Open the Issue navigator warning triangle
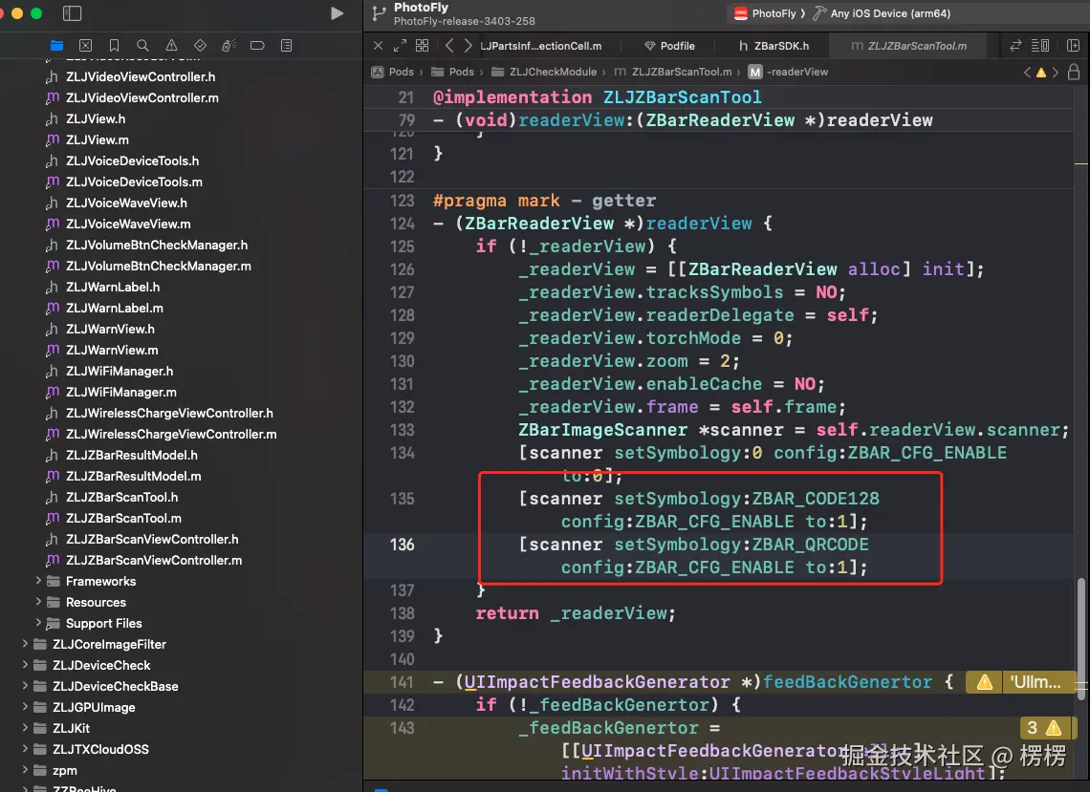This screenshot has width=1090, height=792. tap(171, 46)
